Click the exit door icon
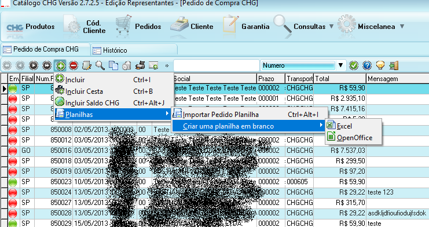Screen dimensions: 429x227 point(394,65)
